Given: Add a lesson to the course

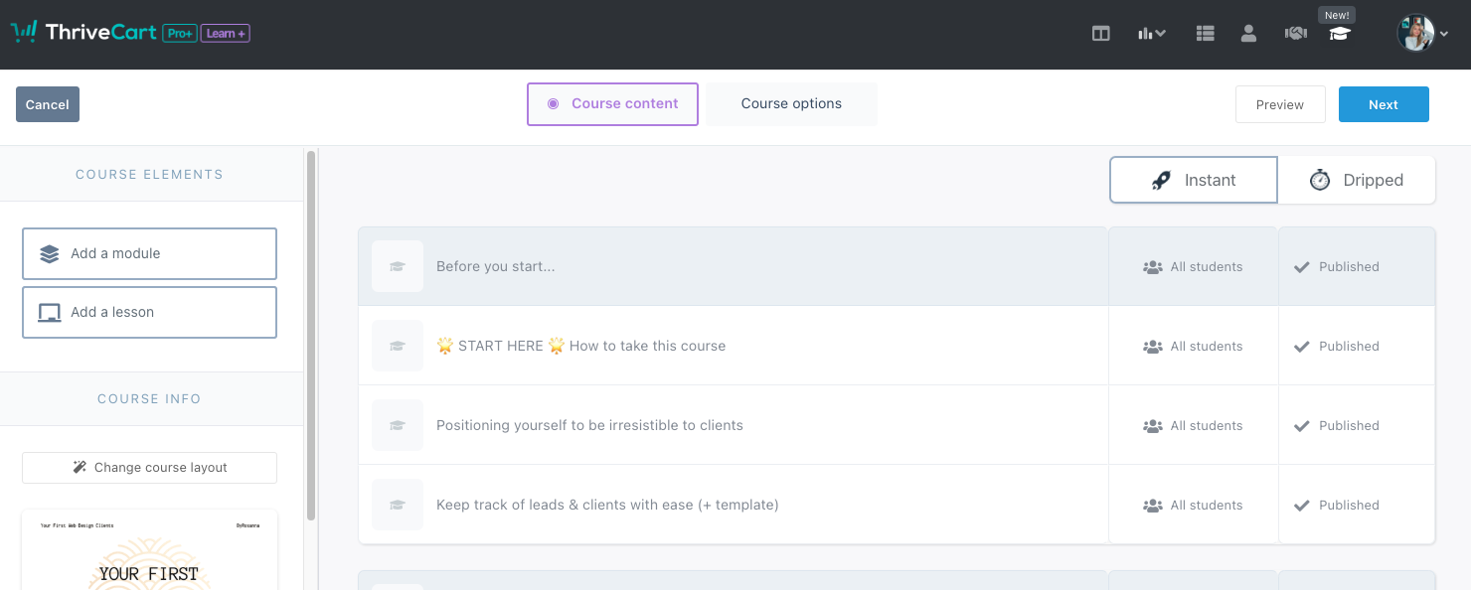Looking at the screenshot, I should pyautogui.click(x=149, y=312).
